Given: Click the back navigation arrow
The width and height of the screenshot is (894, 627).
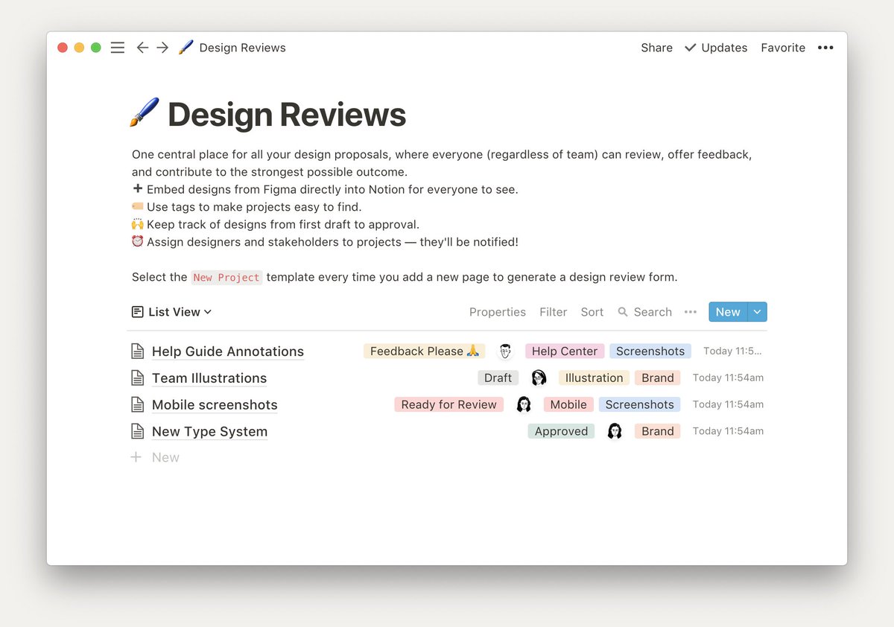Looking at the screenshot, I should point(142,47).
